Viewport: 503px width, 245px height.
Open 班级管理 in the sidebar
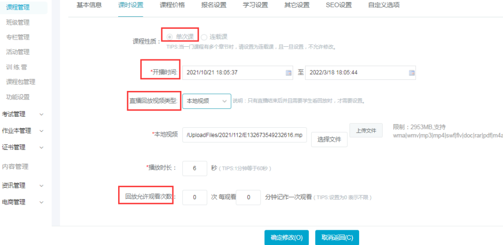[18, 23]
